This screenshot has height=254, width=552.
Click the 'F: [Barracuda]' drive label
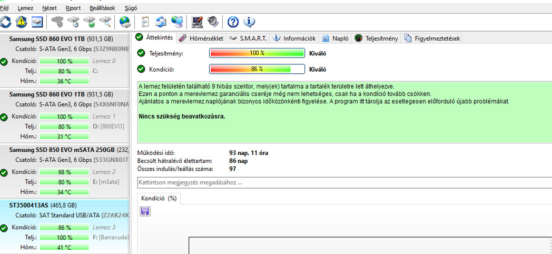[x=111, y=237]
